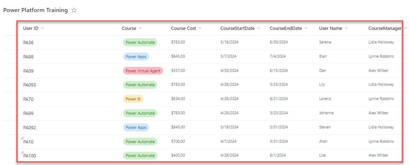409x165 pixels.
Task: Click the 4/30/2024 start date
Action: pos(229,70)
